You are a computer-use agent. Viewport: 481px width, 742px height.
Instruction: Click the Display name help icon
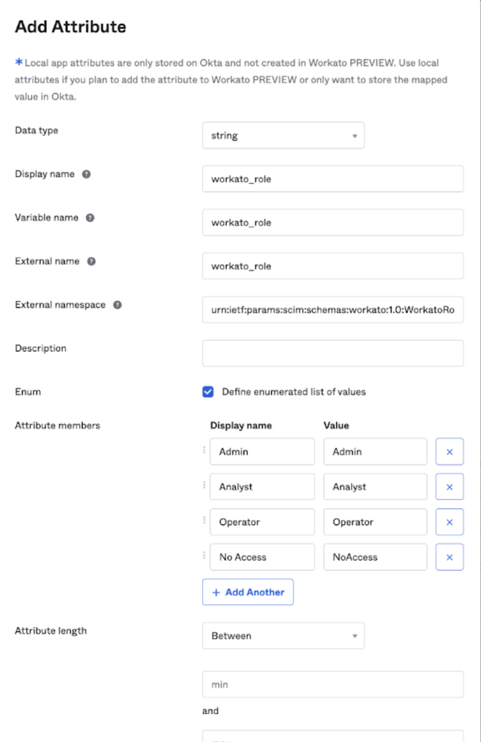pyautogui.click(x=86, y=174)
